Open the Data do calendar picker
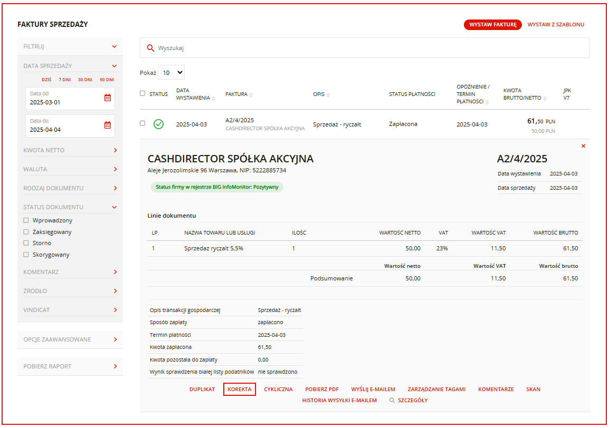This screenshot has height=428, width=609. click(x=108, y=125)
